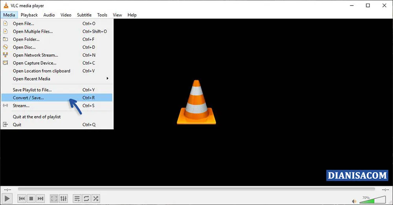
Task: Click the Quit exit icon
Action: [5, 124]
